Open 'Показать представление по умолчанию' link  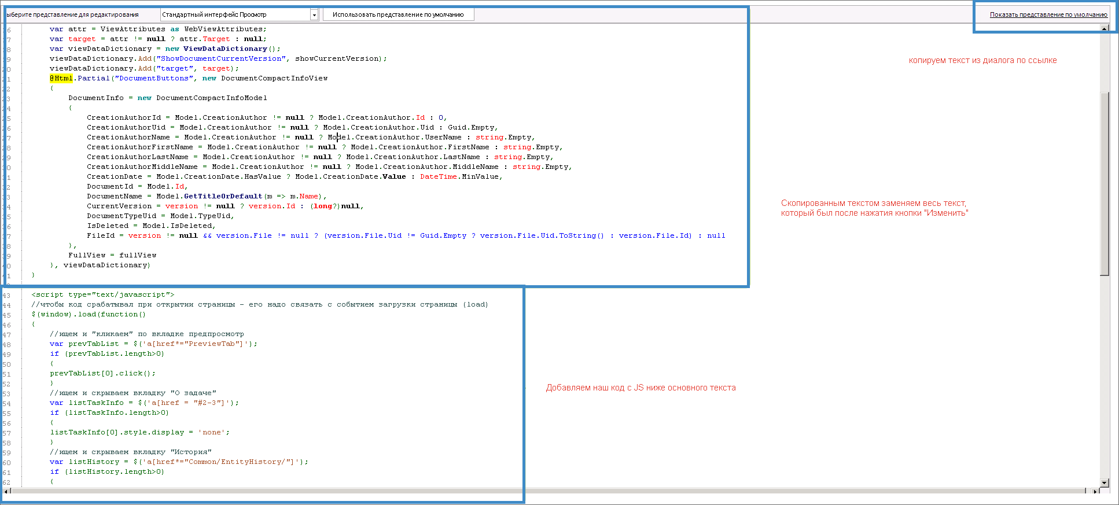pyautogui.click(x=1048, y=15)
